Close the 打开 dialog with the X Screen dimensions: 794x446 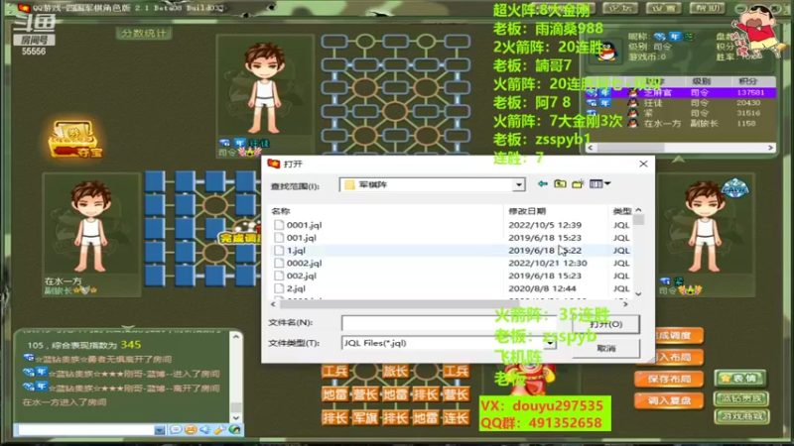point(643,164)
